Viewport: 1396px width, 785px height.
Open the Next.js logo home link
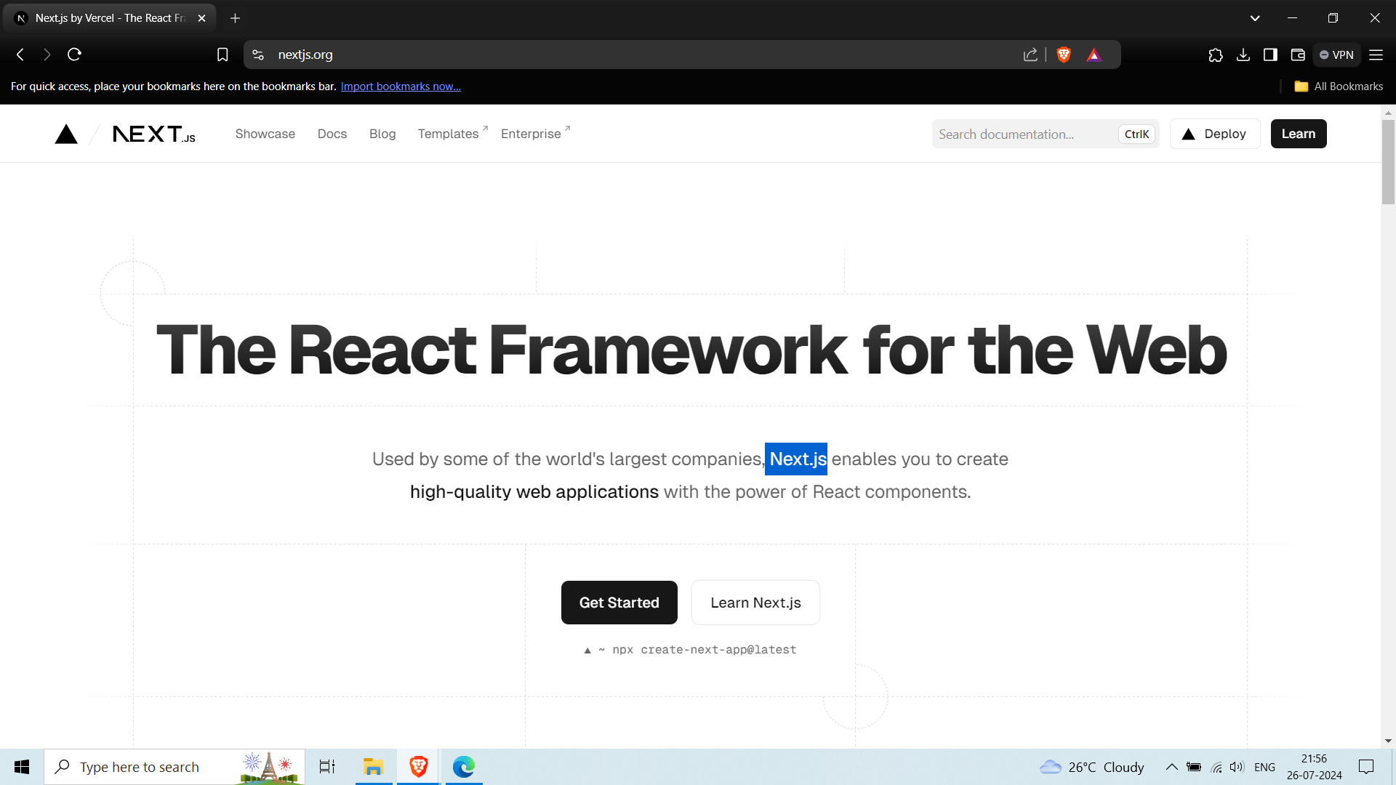click(x=153, y=134)
